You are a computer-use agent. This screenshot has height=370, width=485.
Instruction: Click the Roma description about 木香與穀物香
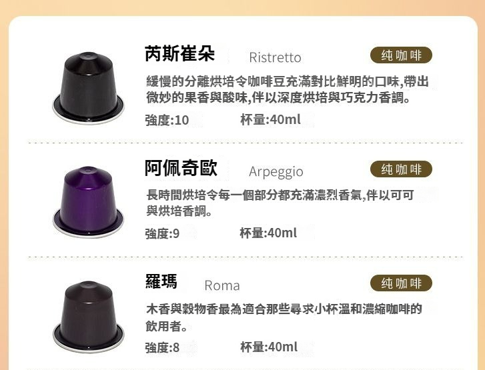[x=284, y=317]
